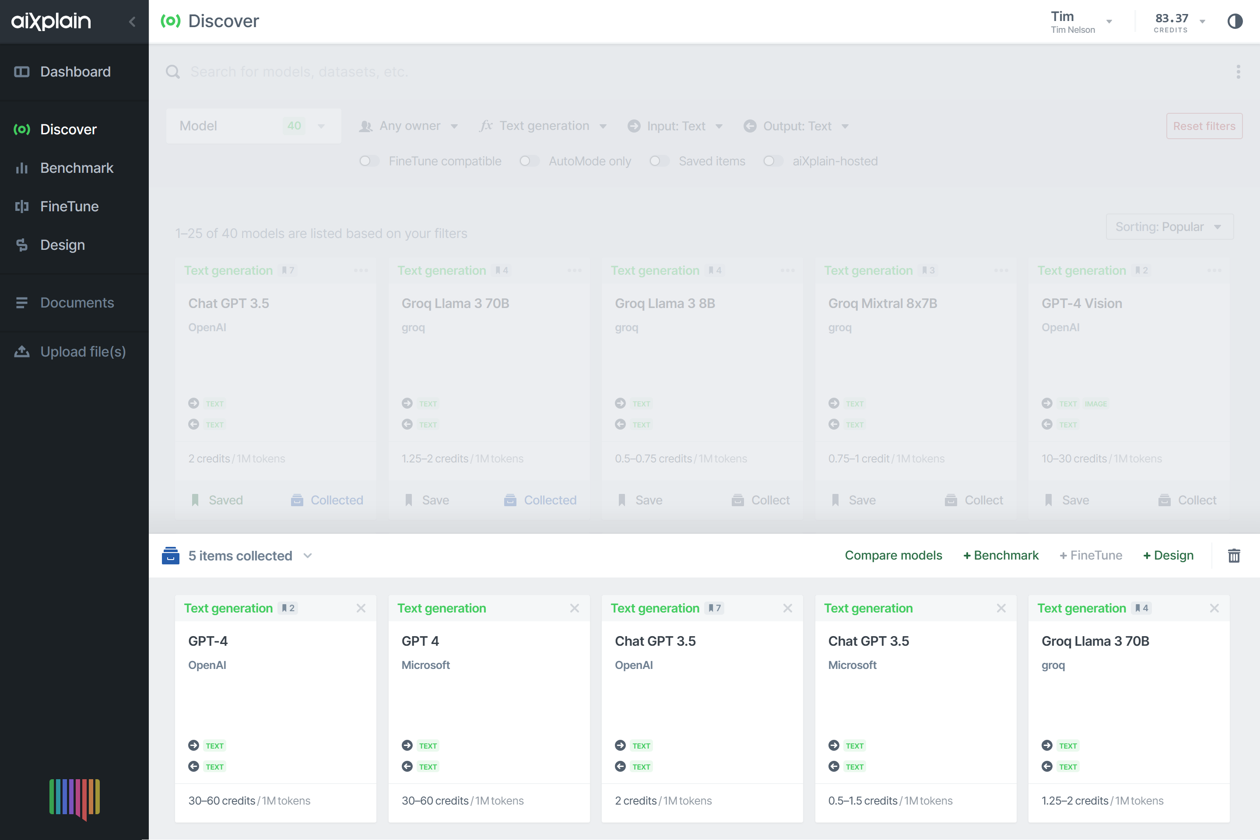Delete all collected items with trash icon

(1234, 556)
